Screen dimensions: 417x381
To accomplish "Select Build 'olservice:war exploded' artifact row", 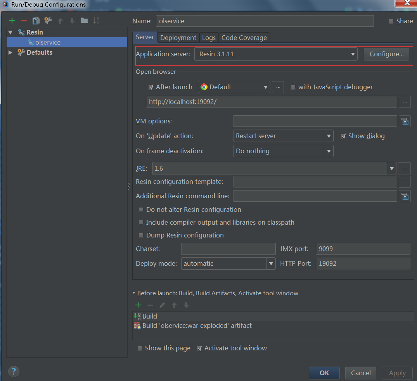I will click(x=273, y=326).
